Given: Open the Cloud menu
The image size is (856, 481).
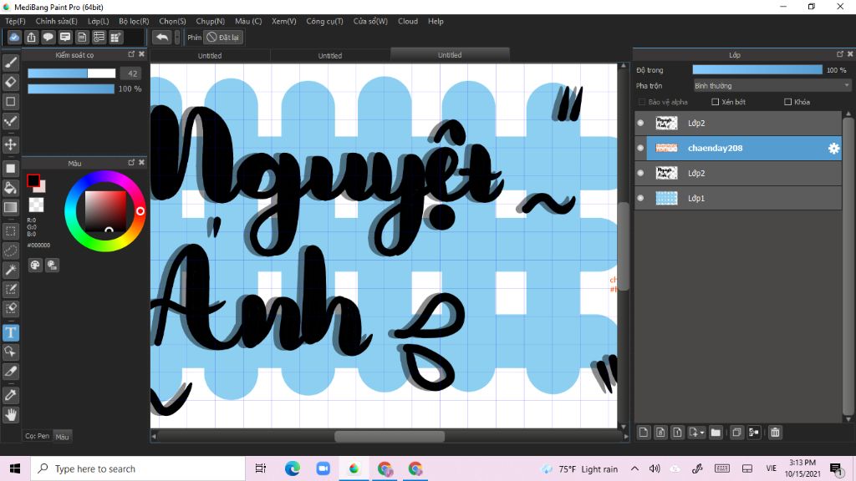Looking at the screenshot, I should point(408,21).
